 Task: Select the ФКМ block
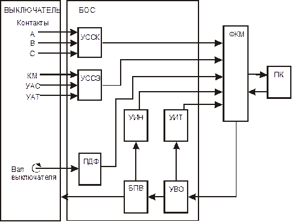[x=235, y=74]
